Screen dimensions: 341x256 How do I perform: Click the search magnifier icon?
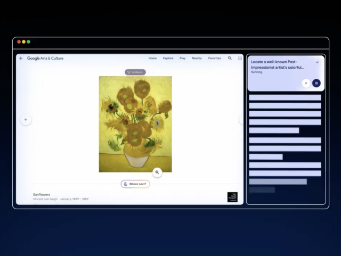230,58
